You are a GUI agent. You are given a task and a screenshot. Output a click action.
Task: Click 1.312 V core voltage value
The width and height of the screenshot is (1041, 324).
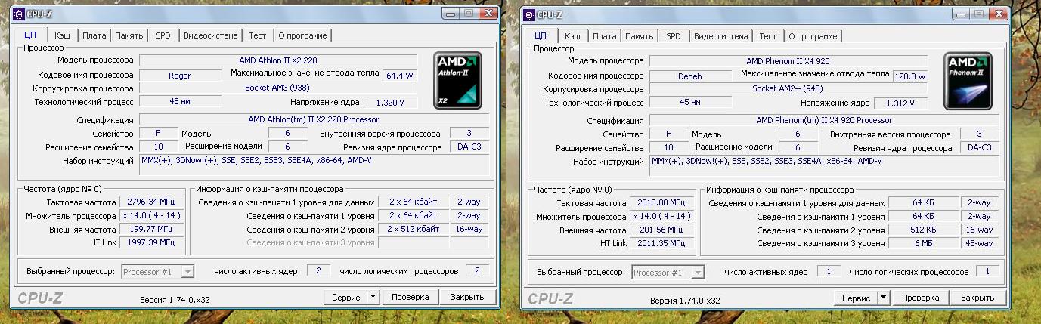pyautogui.click(x=900, y=103)
